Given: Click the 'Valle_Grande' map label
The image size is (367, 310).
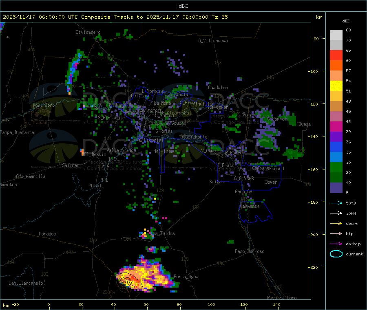Looking at the screenshot, I should tap(122, 150).
